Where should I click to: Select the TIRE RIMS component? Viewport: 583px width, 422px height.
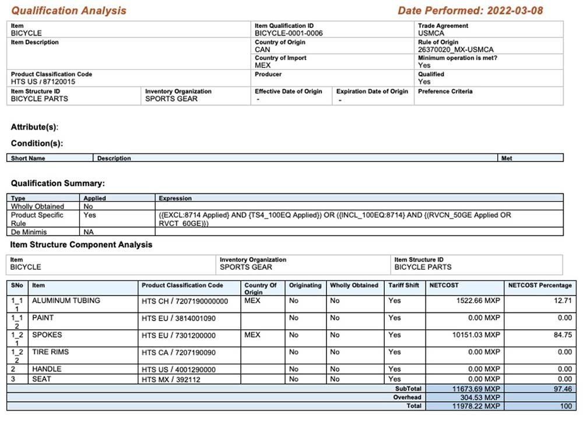[x=51, y=352]
